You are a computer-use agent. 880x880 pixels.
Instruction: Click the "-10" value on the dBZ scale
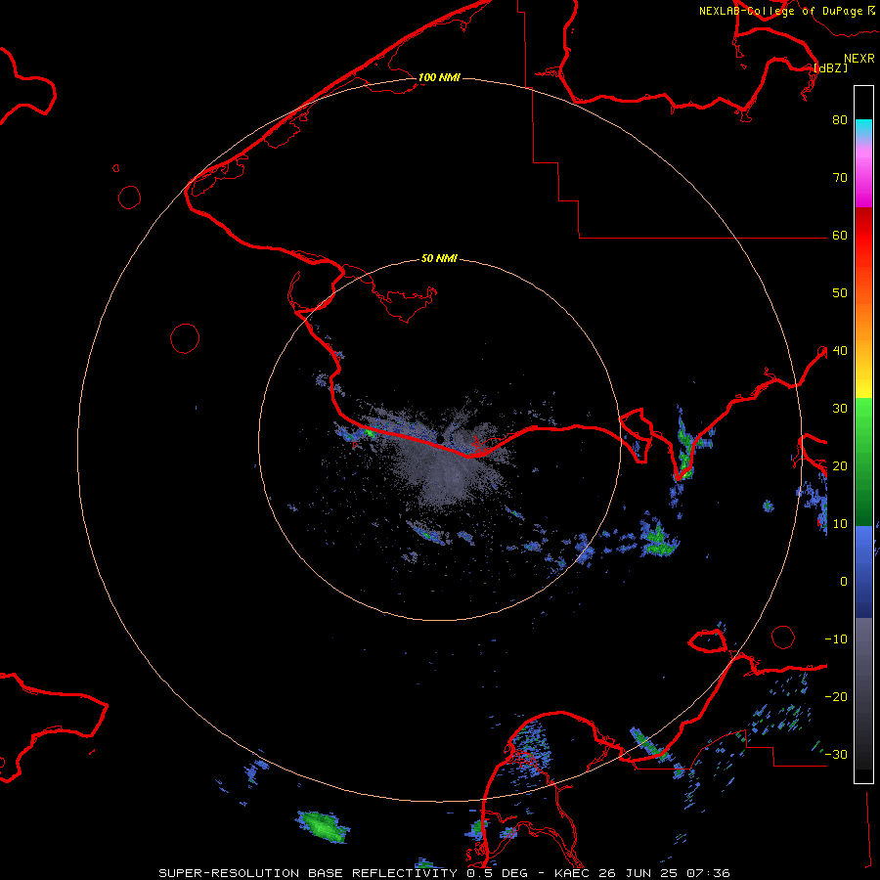[x=836, y=639]
